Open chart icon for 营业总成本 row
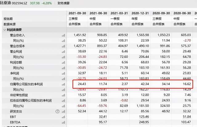Viewport: 197px width, 127px height. 63,46
